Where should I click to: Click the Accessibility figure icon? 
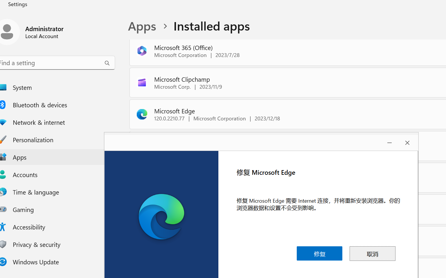(3, 227)
